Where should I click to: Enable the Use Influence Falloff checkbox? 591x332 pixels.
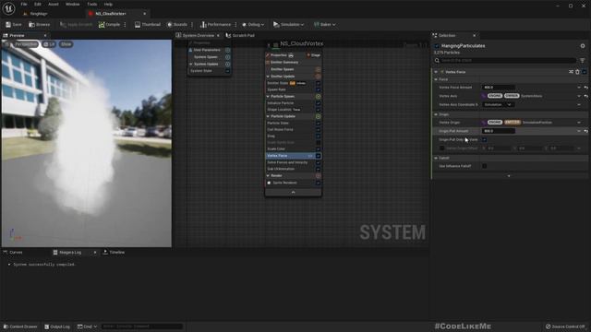coord(484,166)
